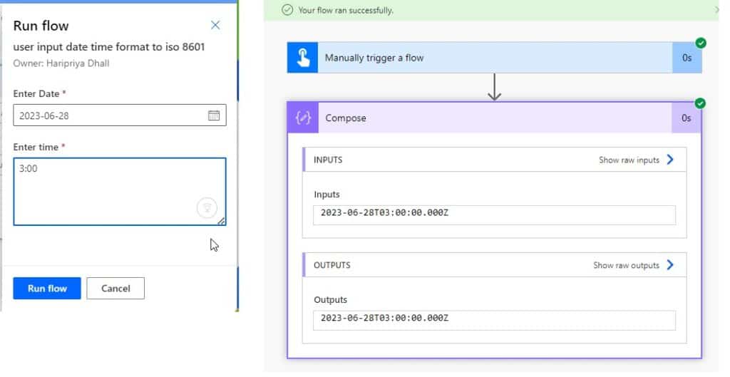730x377 pixels.
Task: Click the Enter Date label
Action: [36, 93]
